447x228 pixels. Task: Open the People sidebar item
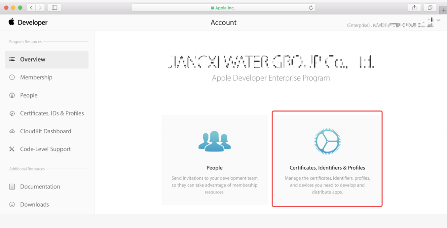coord(29,95)
